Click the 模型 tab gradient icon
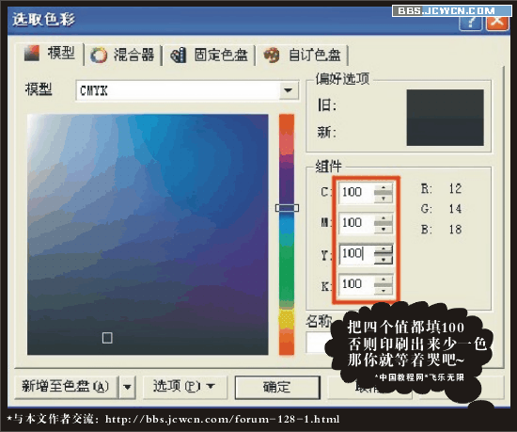 coord(32,53)
